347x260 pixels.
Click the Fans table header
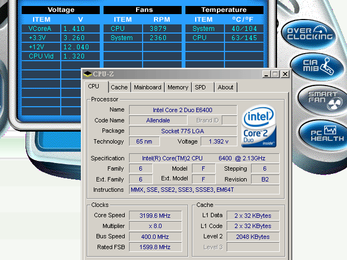[143, 10]
